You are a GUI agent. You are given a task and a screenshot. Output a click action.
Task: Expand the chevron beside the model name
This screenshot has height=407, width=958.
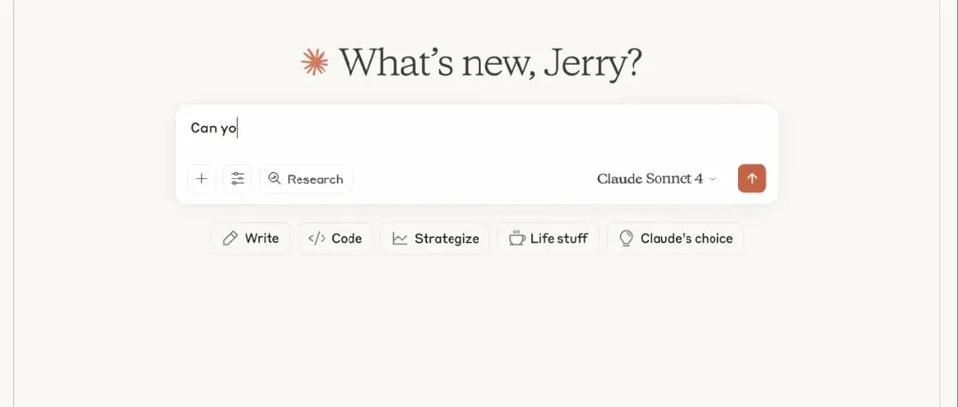712,179
